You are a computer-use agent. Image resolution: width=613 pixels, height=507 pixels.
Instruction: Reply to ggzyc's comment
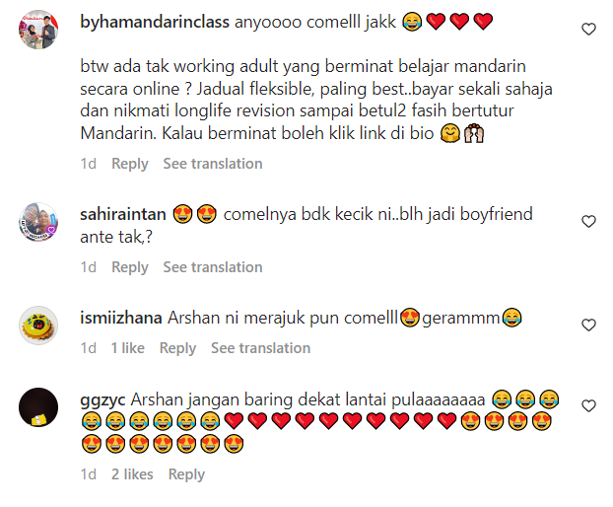[x=186, y=474]
